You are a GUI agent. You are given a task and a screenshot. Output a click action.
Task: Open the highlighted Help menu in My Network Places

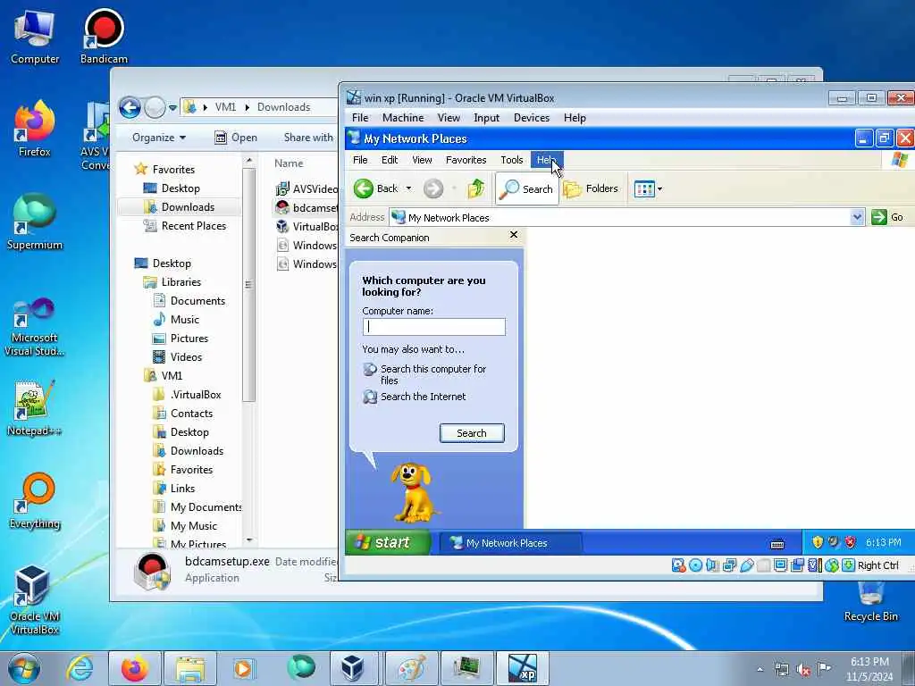tap(546, 160)
